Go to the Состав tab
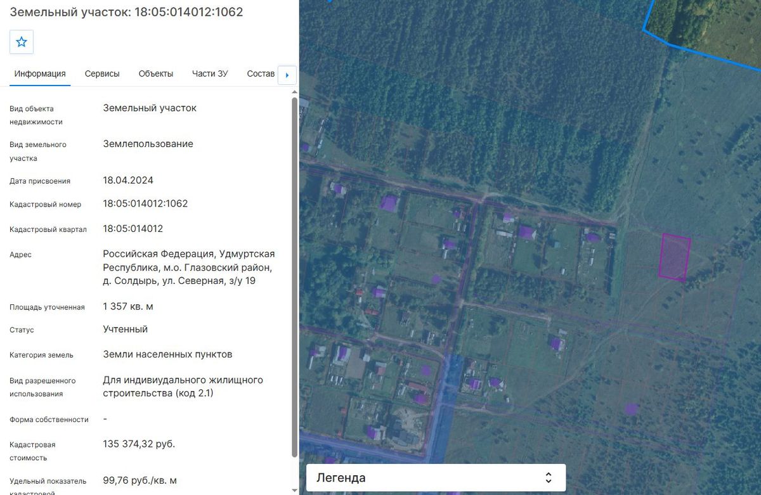 (261, 74)
